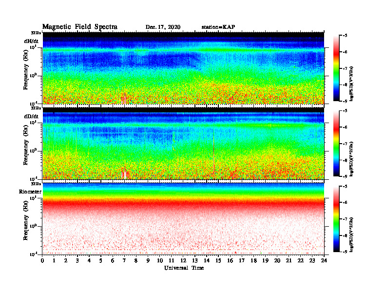The width and height of the screenshot is (386, 299).
Task: Click the hour 14 tick label on the time axis
Action: click(x=207, y=261)
